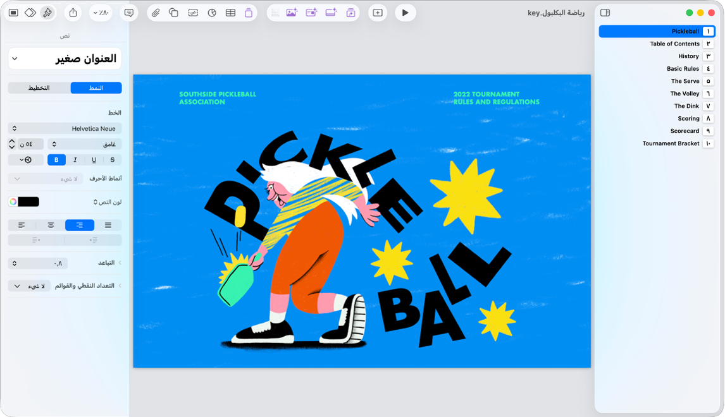Justify the text alignment
The height and width of the screenshot is (417, 725).
108,225
